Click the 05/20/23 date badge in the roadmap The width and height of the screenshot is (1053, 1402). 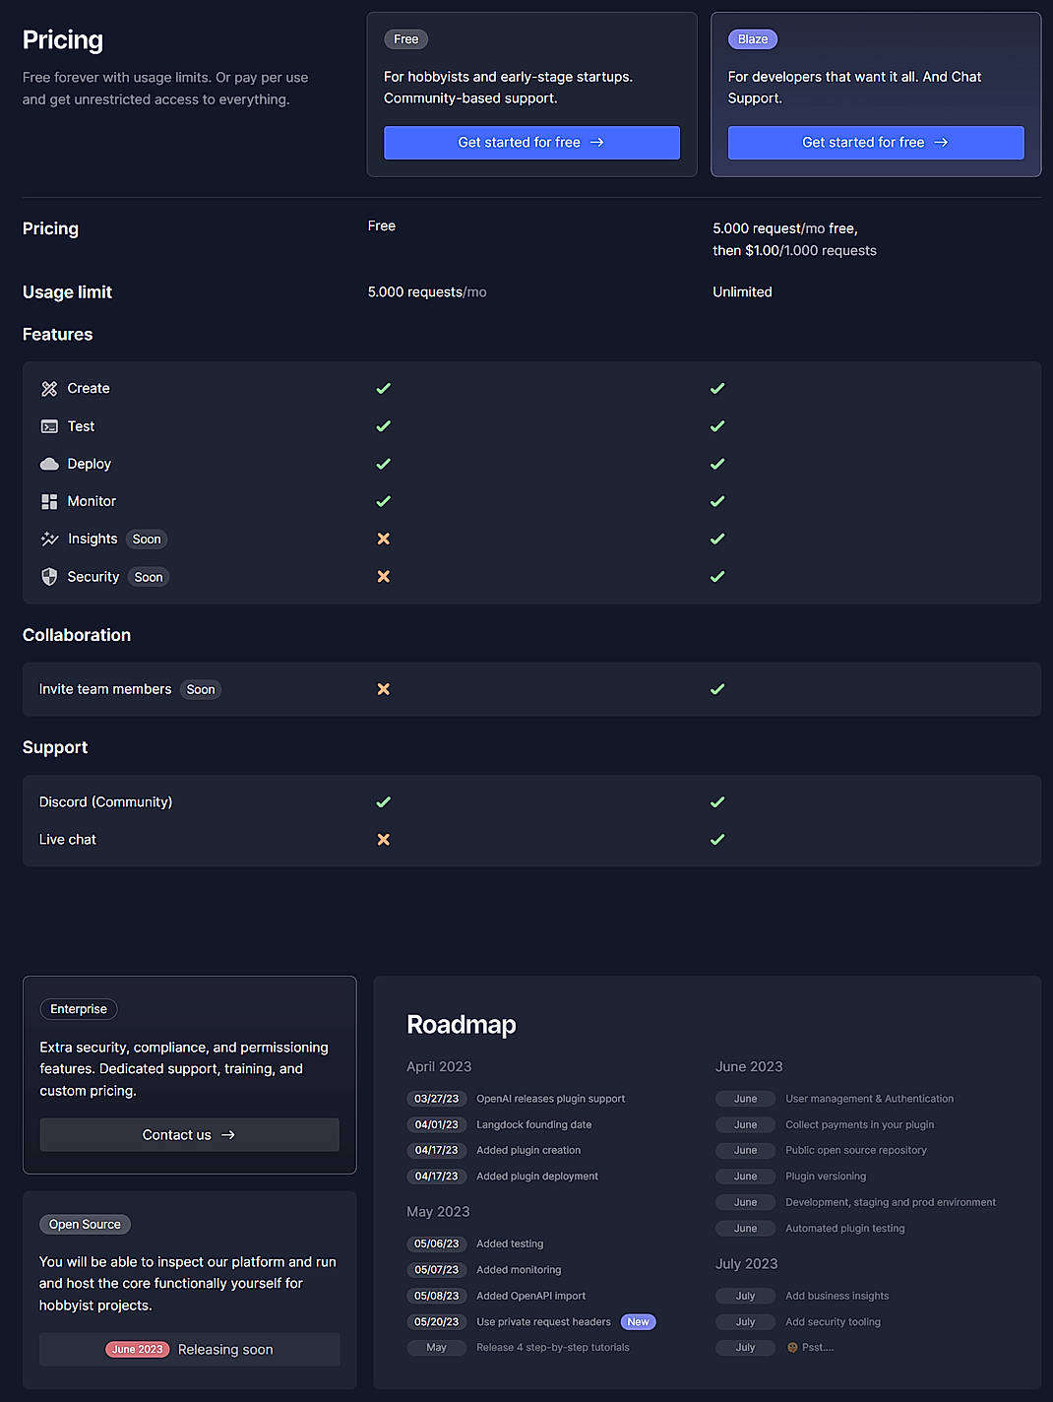point(436,1321)
